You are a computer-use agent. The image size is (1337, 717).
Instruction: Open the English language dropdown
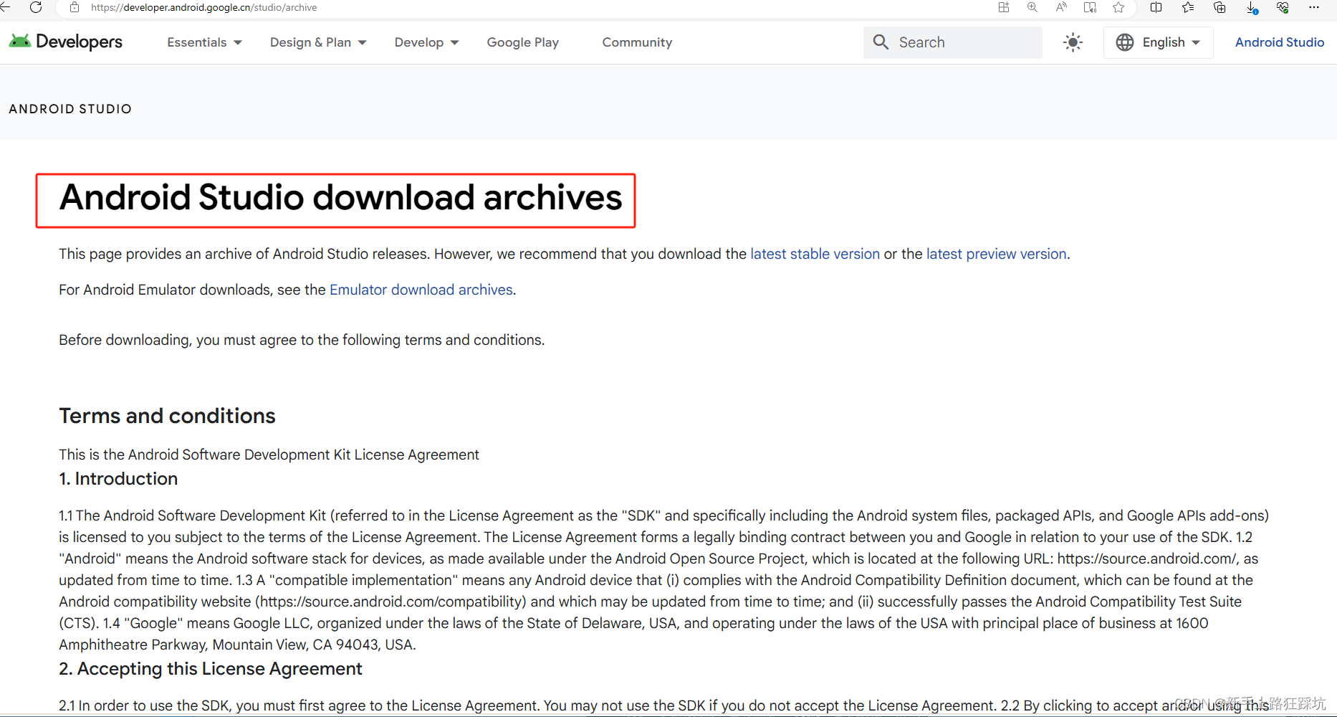tap(1159, 42)
